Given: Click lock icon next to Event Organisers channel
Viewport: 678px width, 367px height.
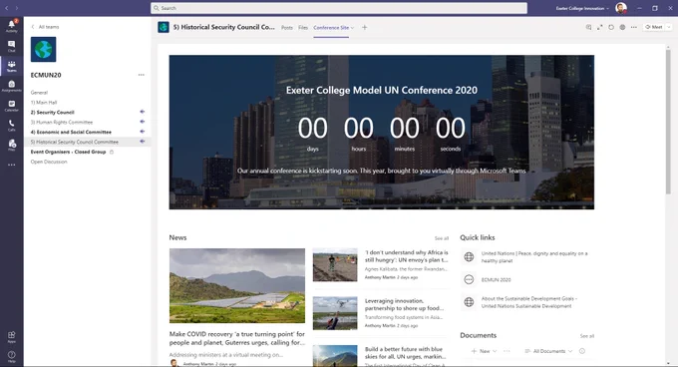Looking at the screenshot, I should [112, 152].
